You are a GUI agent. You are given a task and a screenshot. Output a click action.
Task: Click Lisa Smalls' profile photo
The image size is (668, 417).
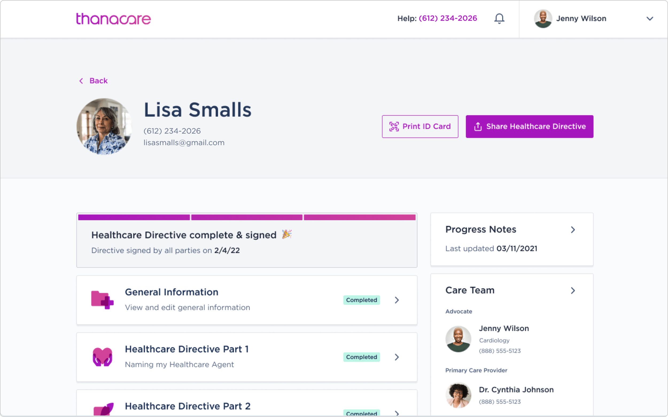[104, 126]
